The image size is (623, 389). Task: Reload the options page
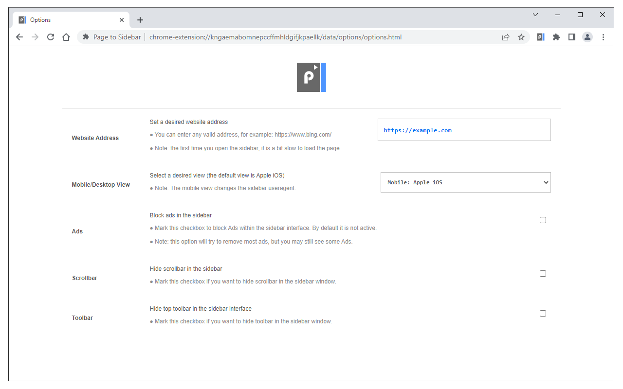(x=51, y=37)
